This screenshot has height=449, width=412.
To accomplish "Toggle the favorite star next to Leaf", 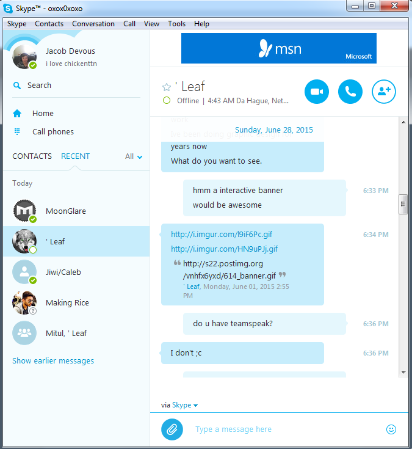I will [x=167, y=87].
